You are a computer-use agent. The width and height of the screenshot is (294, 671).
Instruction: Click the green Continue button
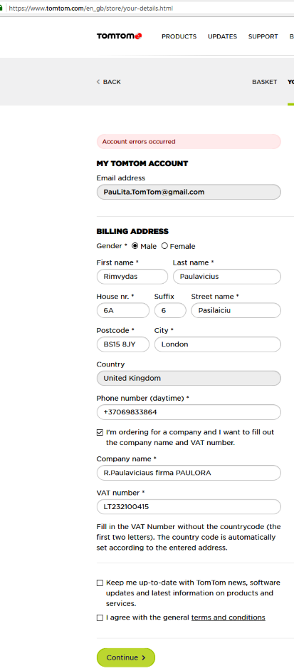125,657
